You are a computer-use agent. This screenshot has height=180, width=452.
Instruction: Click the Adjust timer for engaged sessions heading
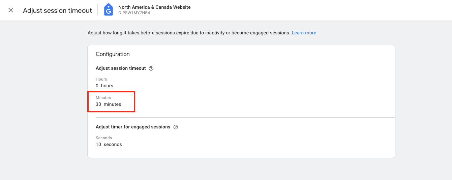(x=133, y=127)
